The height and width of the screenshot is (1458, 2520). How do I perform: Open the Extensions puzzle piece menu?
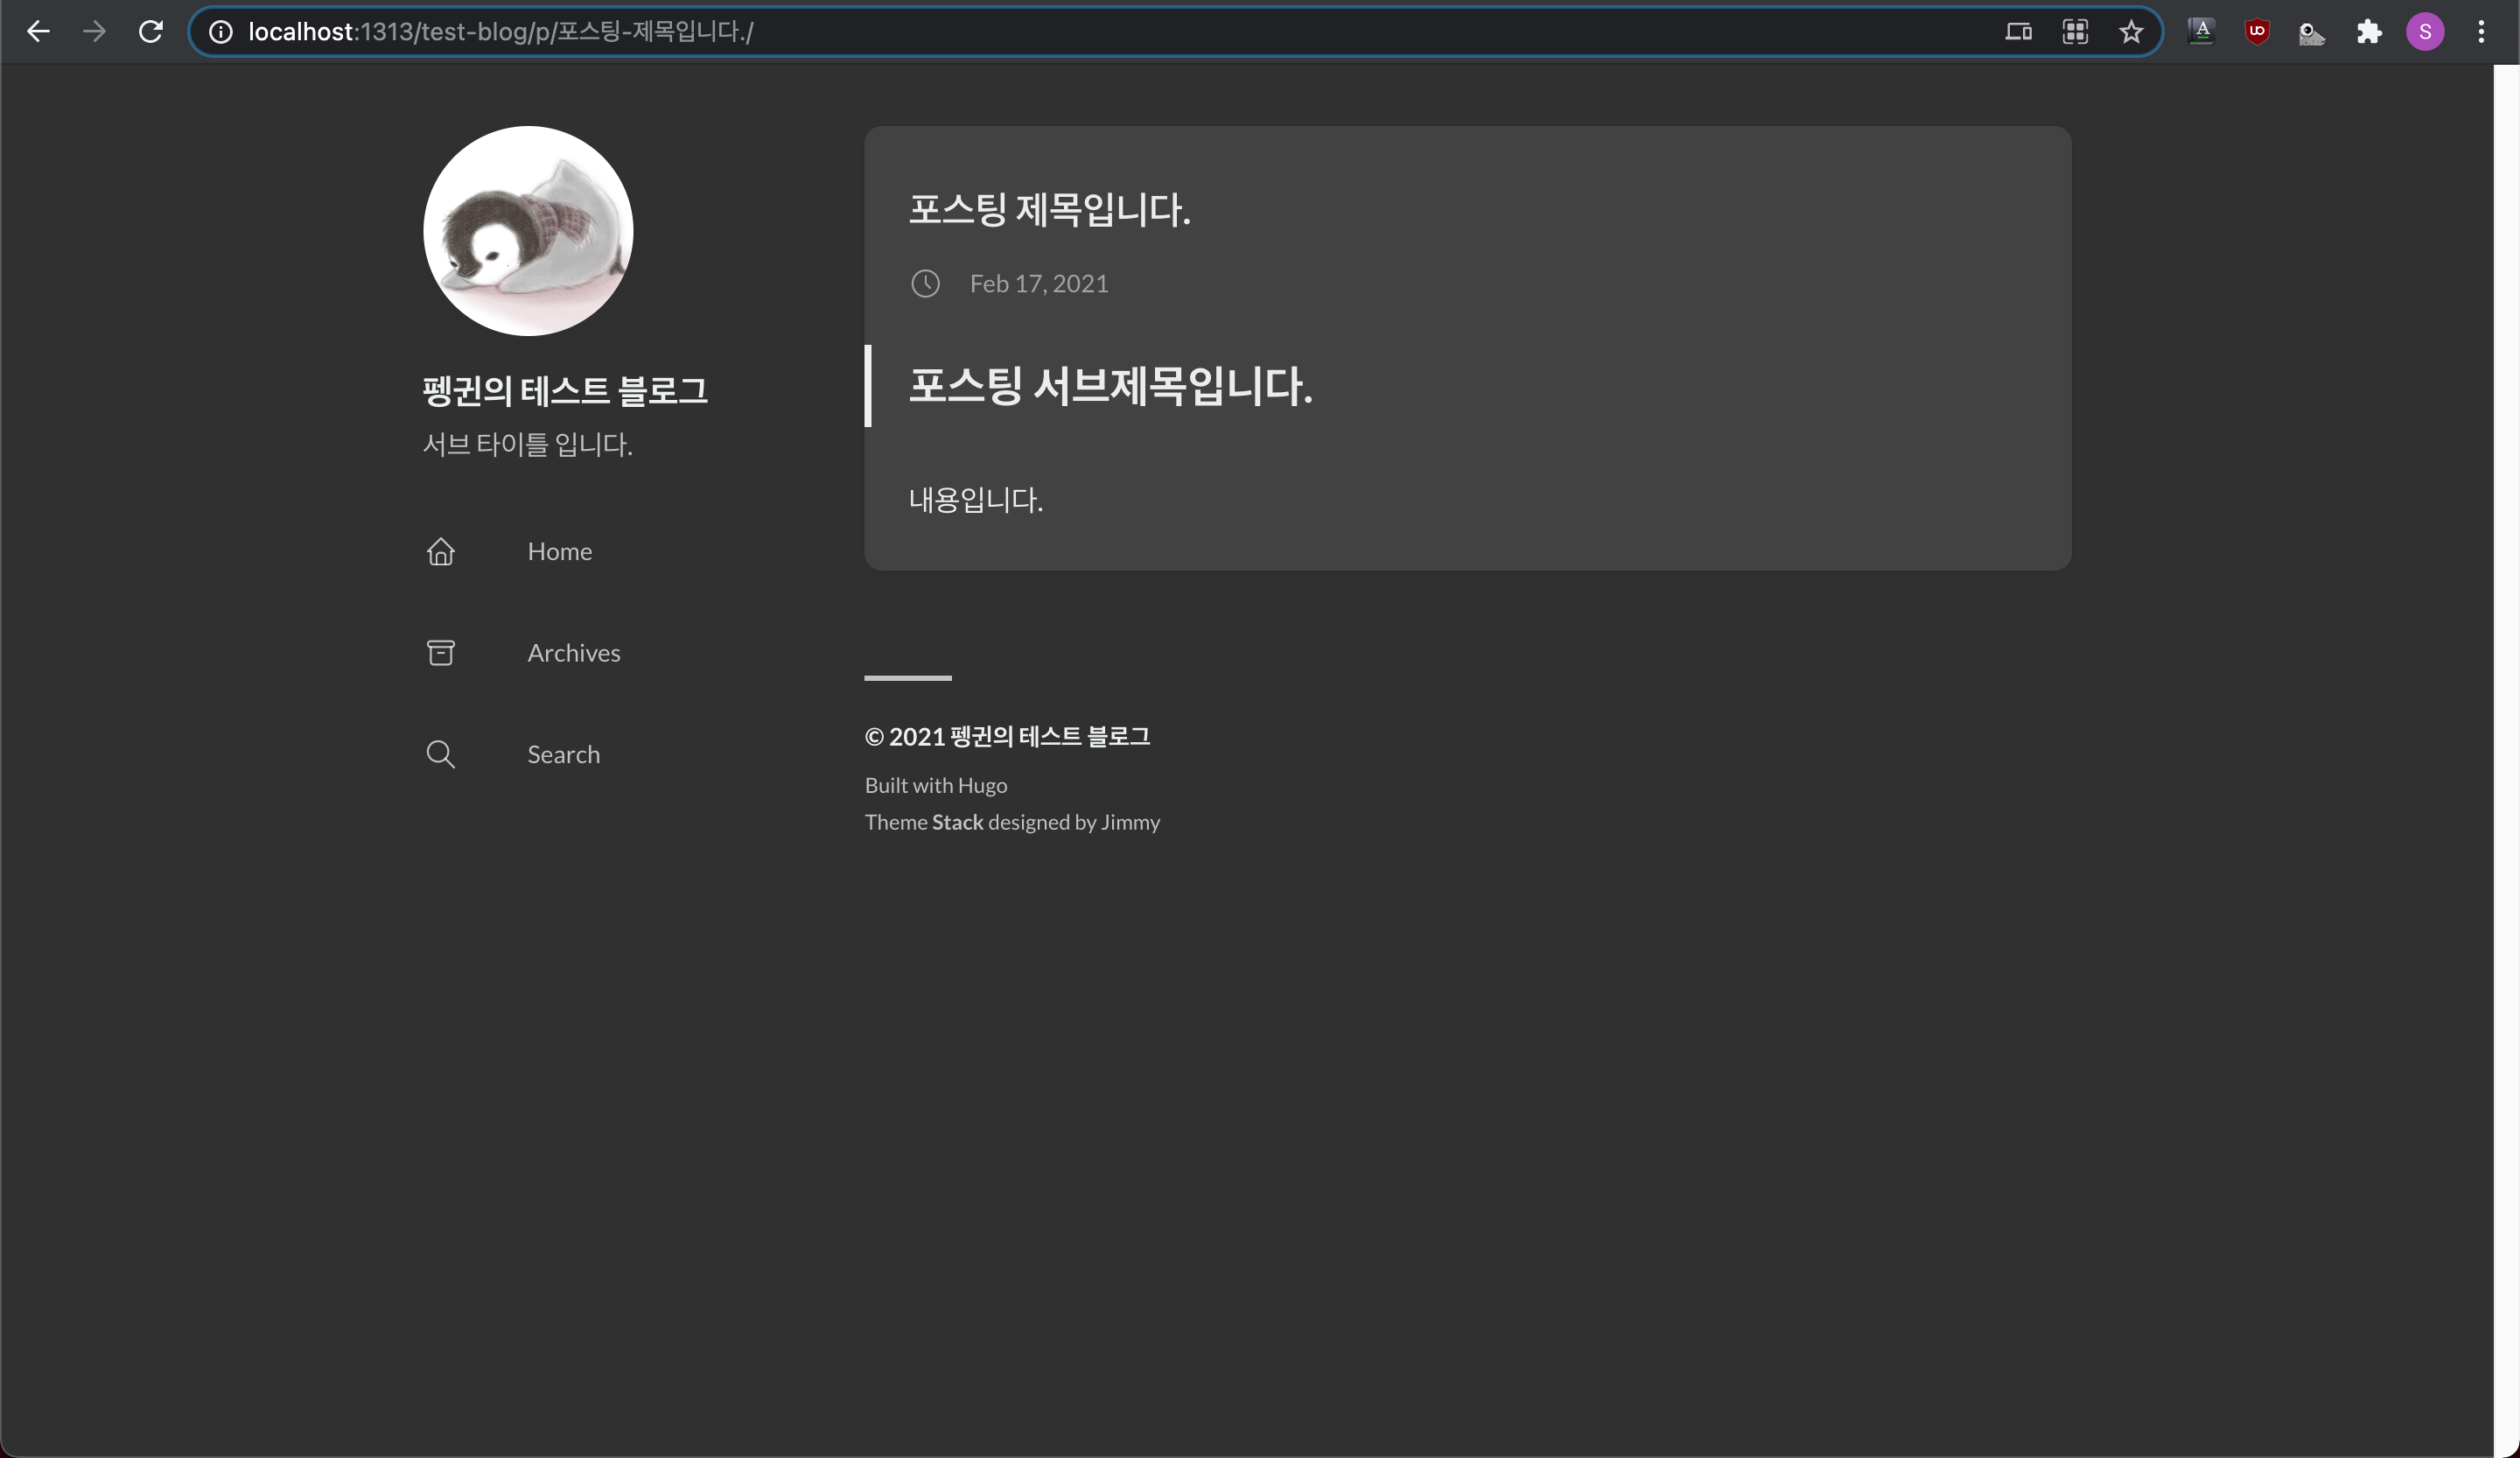pyautogui.click(x=2369, y=32)
